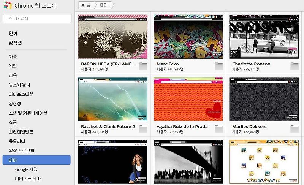304x185 pixels.
Task: Click the folder icon beside BARON UEDA theme
Action: tap(143, 66)
